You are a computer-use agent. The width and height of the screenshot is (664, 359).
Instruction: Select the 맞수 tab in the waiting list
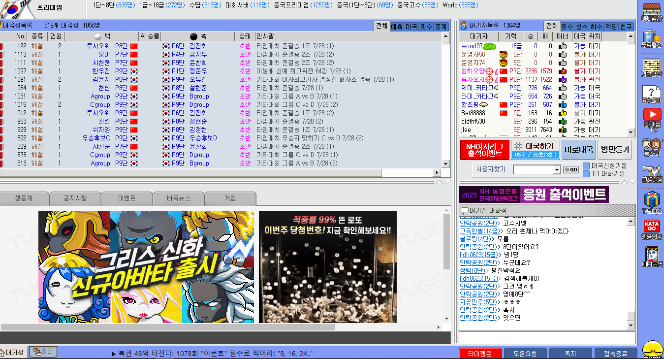(x=567, y=27)
